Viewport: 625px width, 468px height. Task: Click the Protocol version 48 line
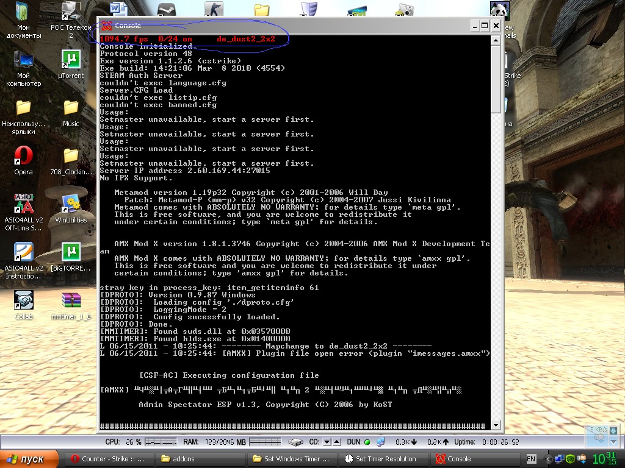click(146, 54)
